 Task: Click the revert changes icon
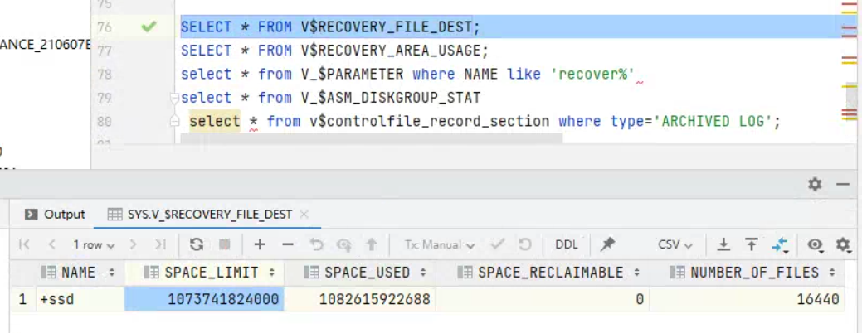pos(316,244)
